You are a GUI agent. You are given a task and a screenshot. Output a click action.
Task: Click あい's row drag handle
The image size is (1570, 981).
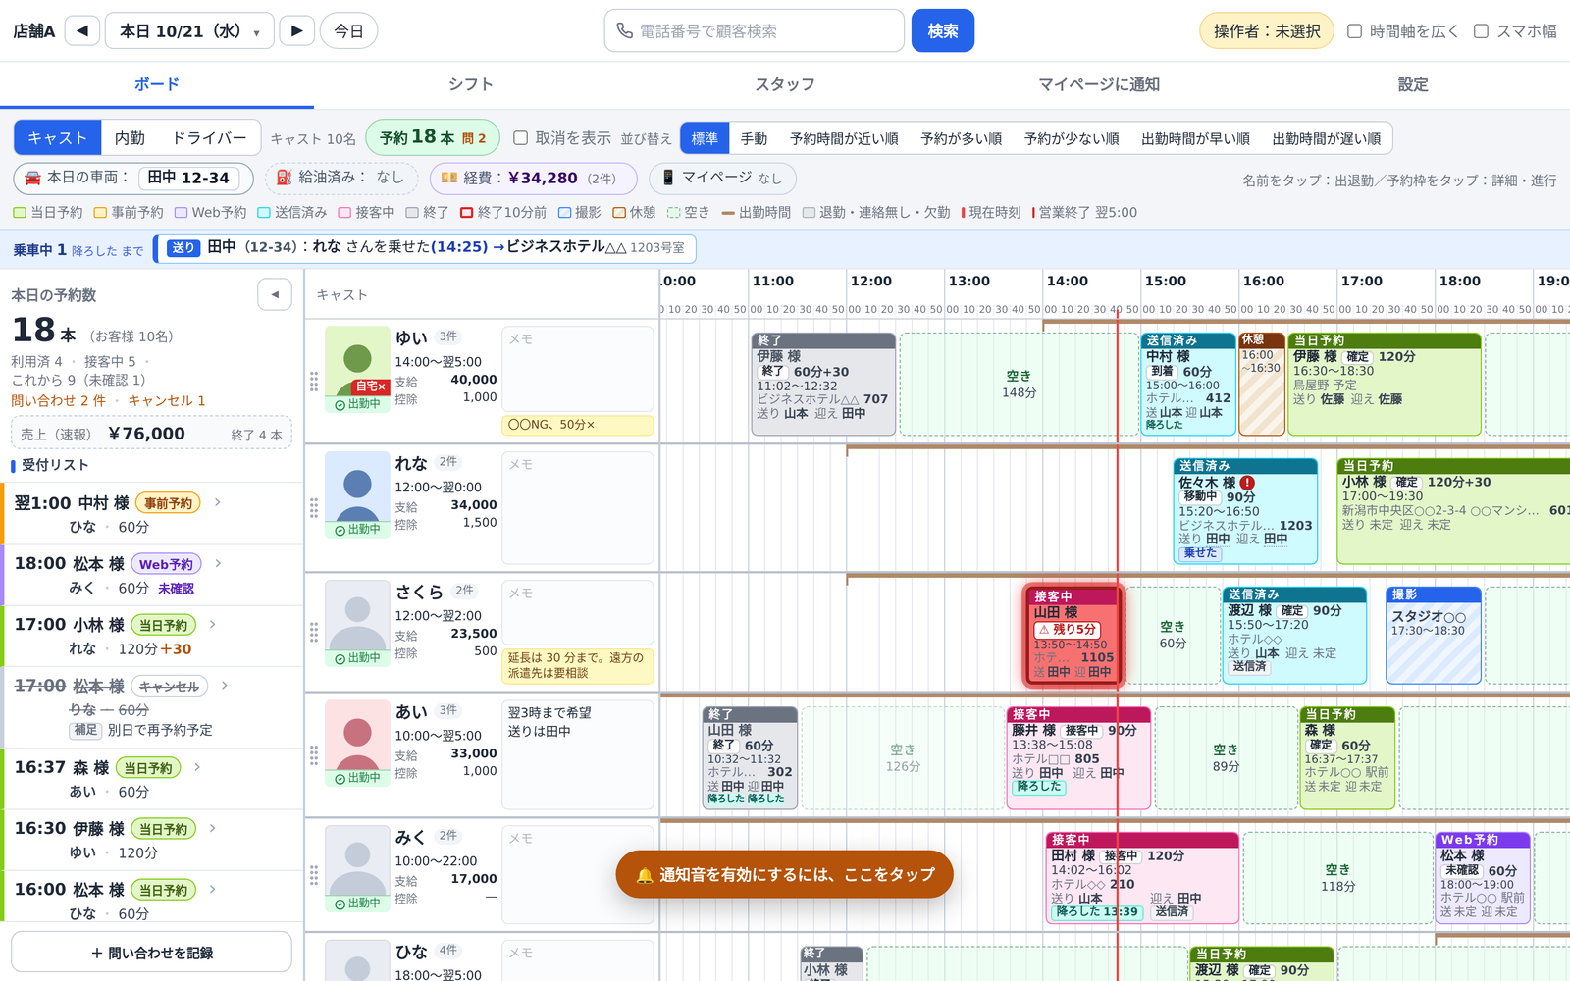click(314, 754)
